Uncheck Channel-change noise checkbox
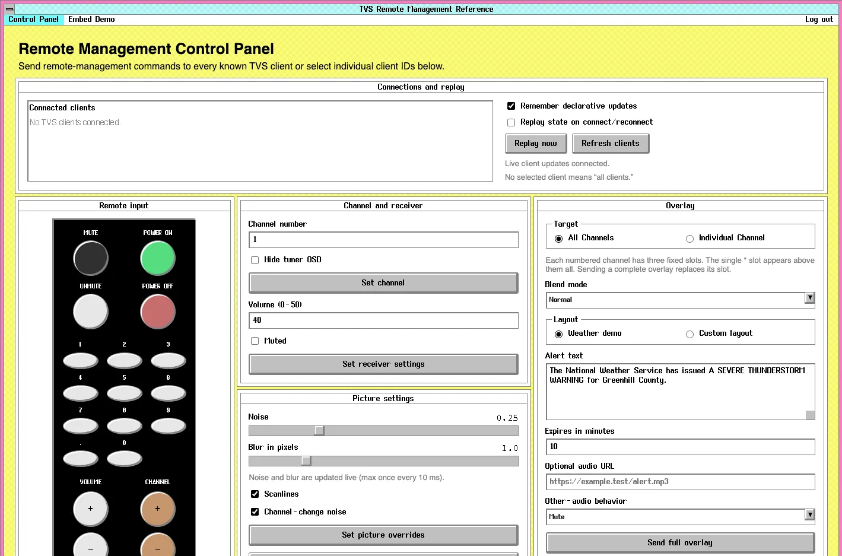This screenshot has height=556, width=842. (x=255, y=512)
